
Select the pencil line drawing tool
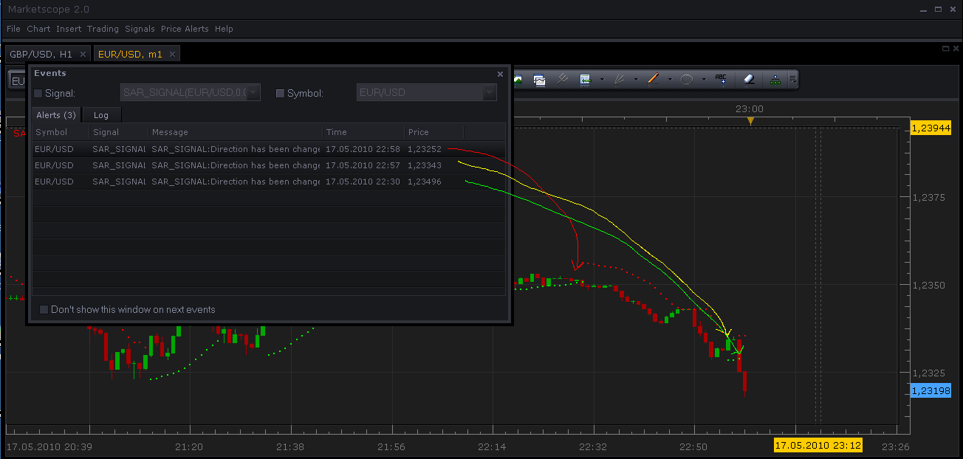[653, 79]
